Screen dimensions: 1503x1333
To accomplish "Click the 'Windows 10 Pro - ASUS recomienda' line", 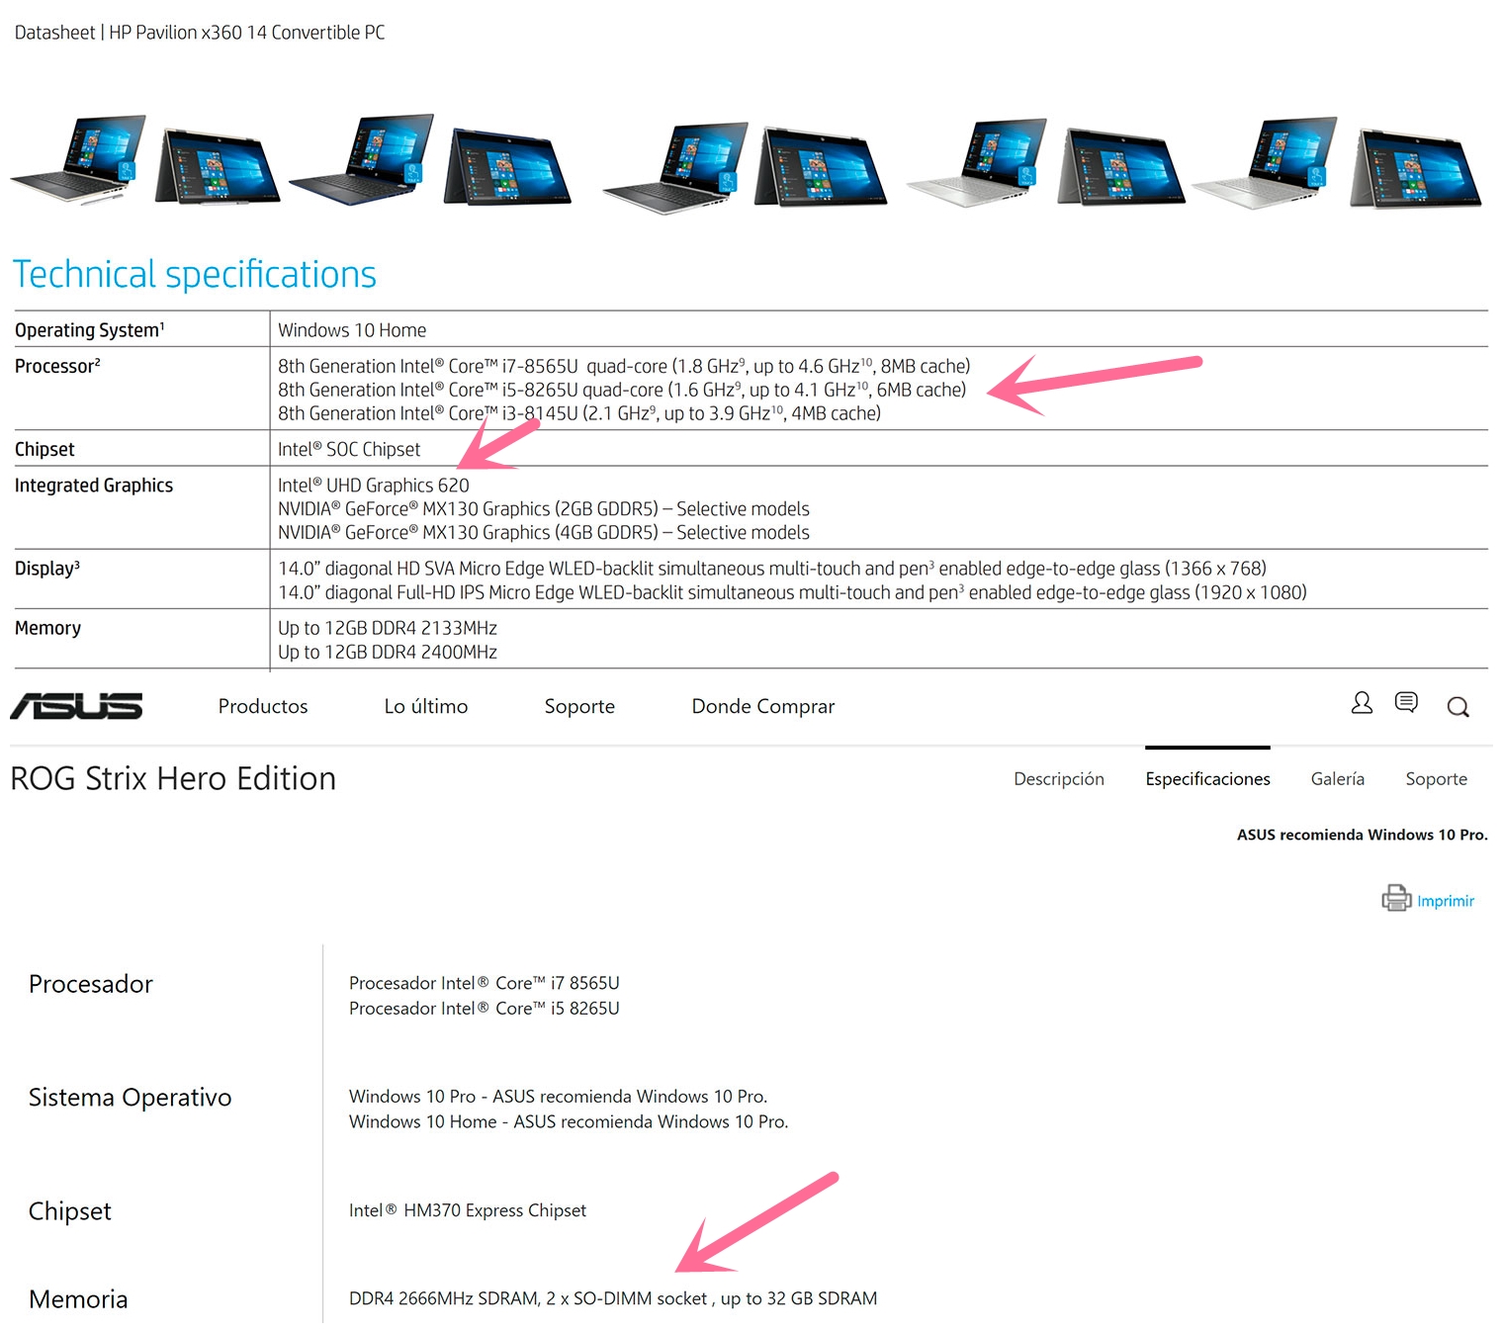I will pos(559,1097).
